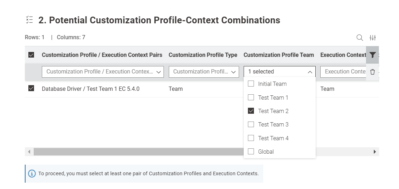This screenshot has height=189, width=399.
Task: Click the horizontal scrollbar thumb
Action: click(138, 152)
